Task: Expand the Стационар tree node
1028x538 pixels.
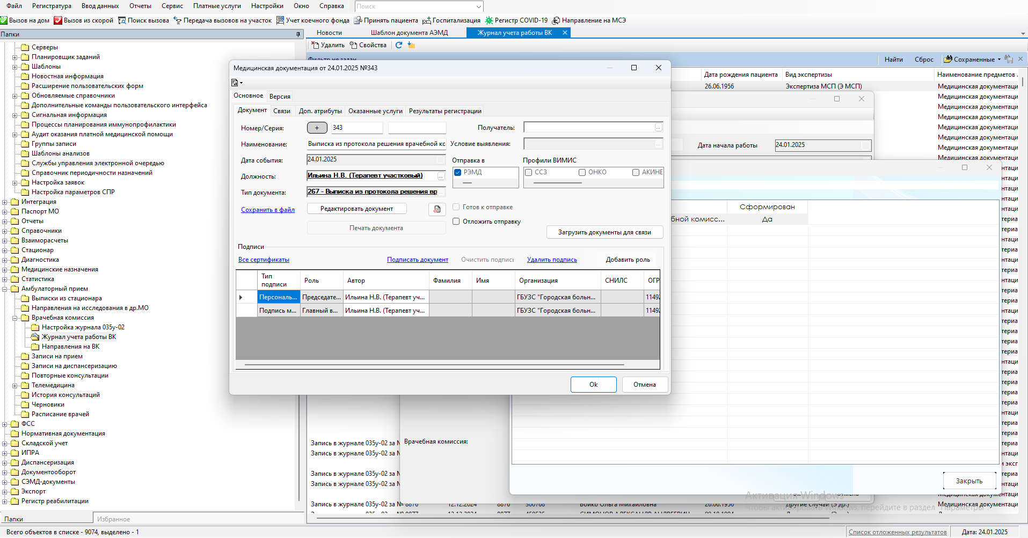Action: (x=5, y=250)
